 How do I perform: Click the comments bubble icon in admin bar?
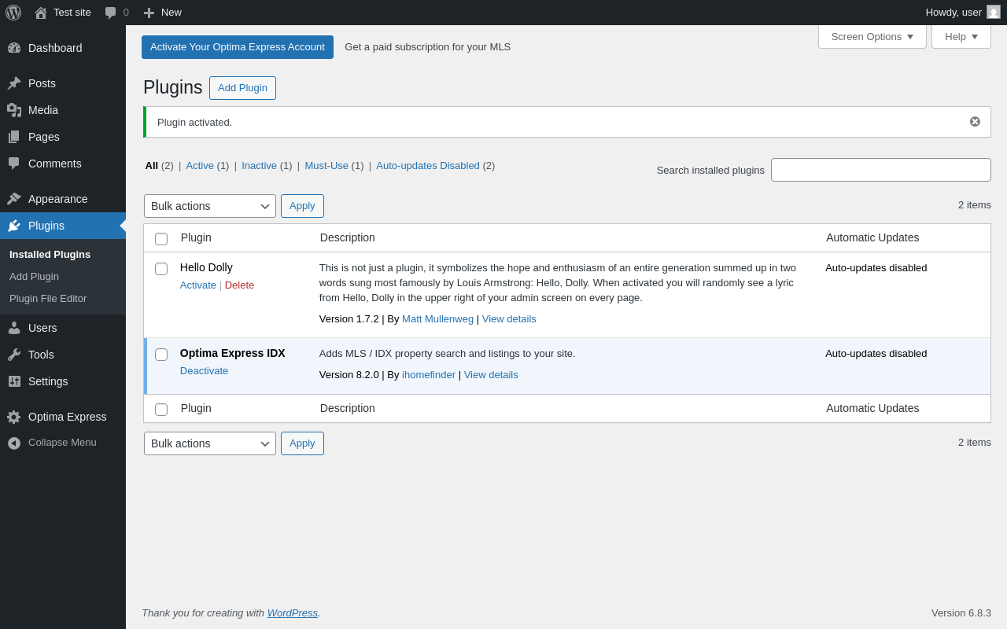[111, 13]
